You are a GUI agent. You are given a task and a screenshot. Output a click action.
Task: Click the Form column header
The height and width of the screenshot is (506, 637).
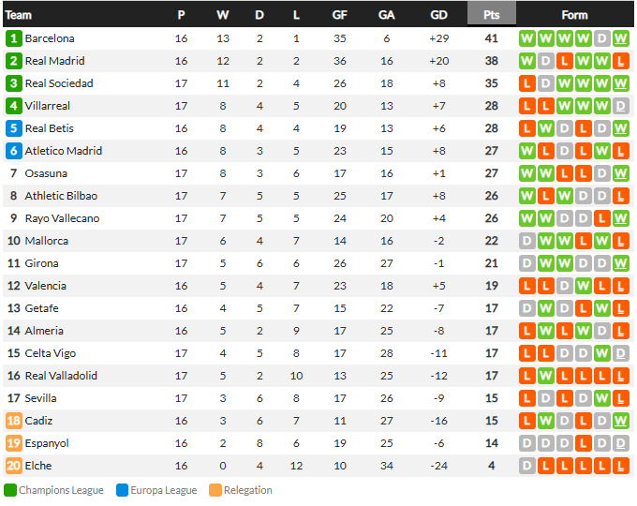point(574,15)
